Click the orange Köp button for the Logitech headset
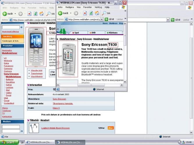This screenshot has width=194, height=145. point(111,128)
